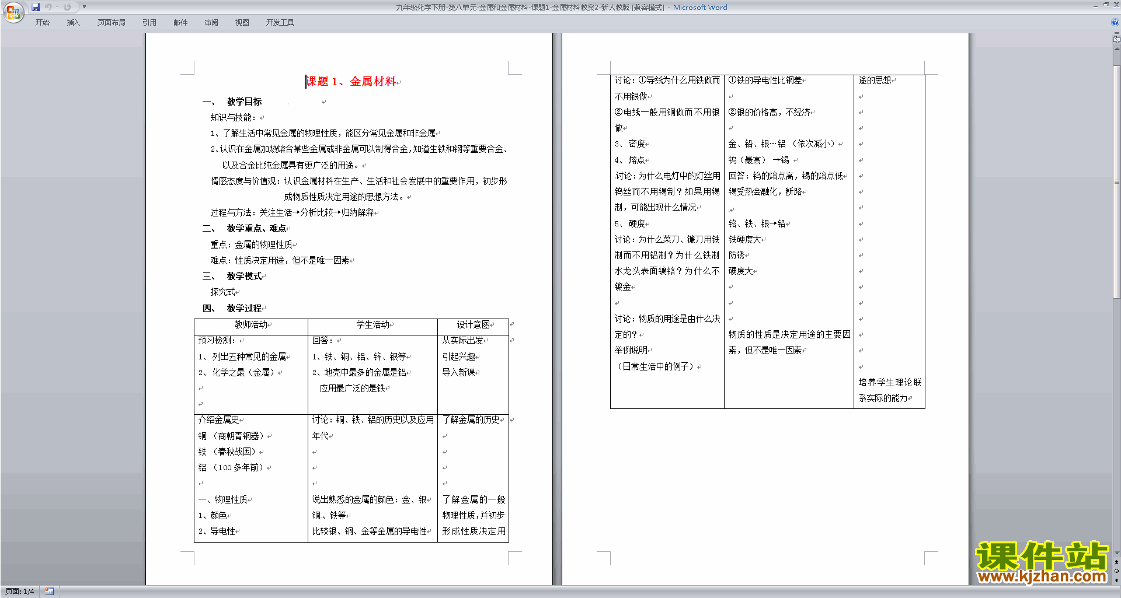
Task: Click the page count 页面: 1/4 in status bar
Action: coord(20,592)
